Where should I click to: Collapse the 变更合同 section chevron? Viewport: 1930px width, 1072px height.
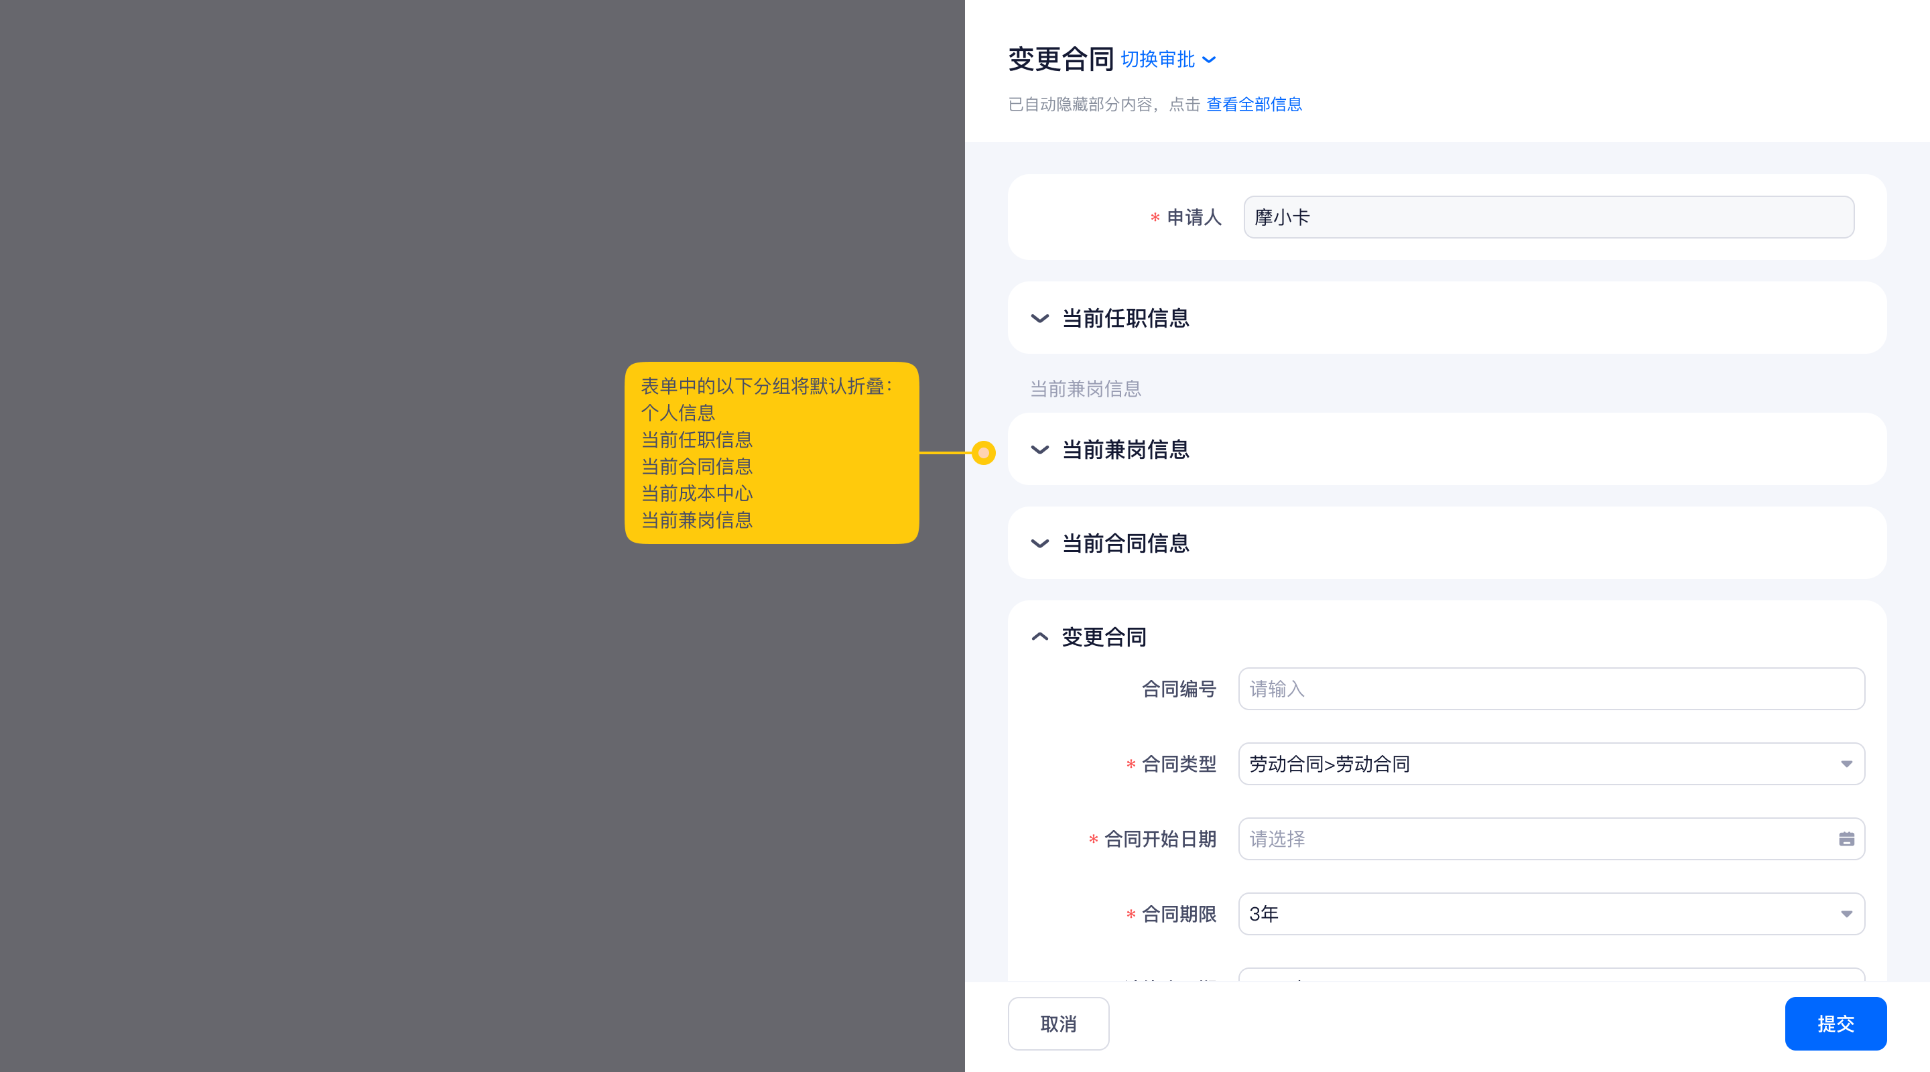pos(1039,636)
